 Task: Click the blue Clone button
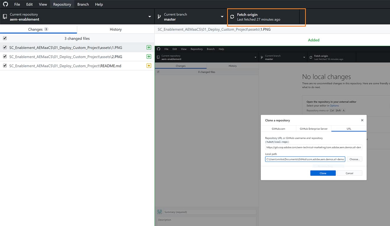[323, 173]
